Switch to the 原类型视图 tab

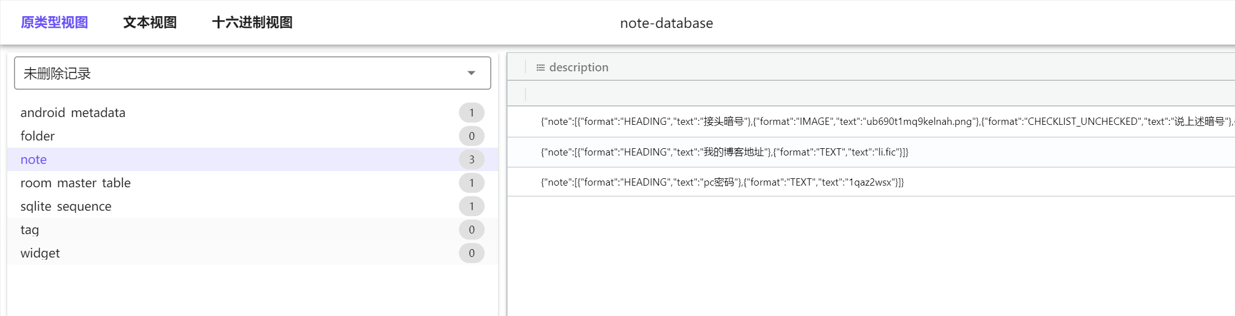54,22
